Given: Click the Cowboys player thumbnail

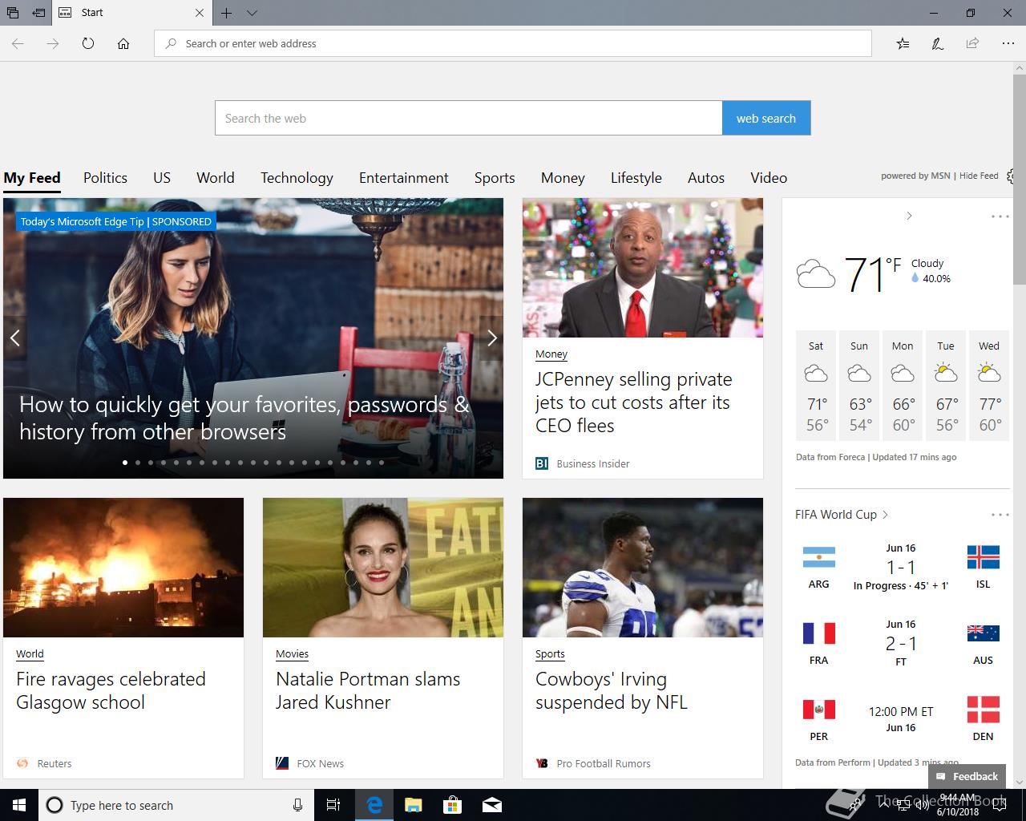Looking at the screenshot, I should [x=643, y=568].
